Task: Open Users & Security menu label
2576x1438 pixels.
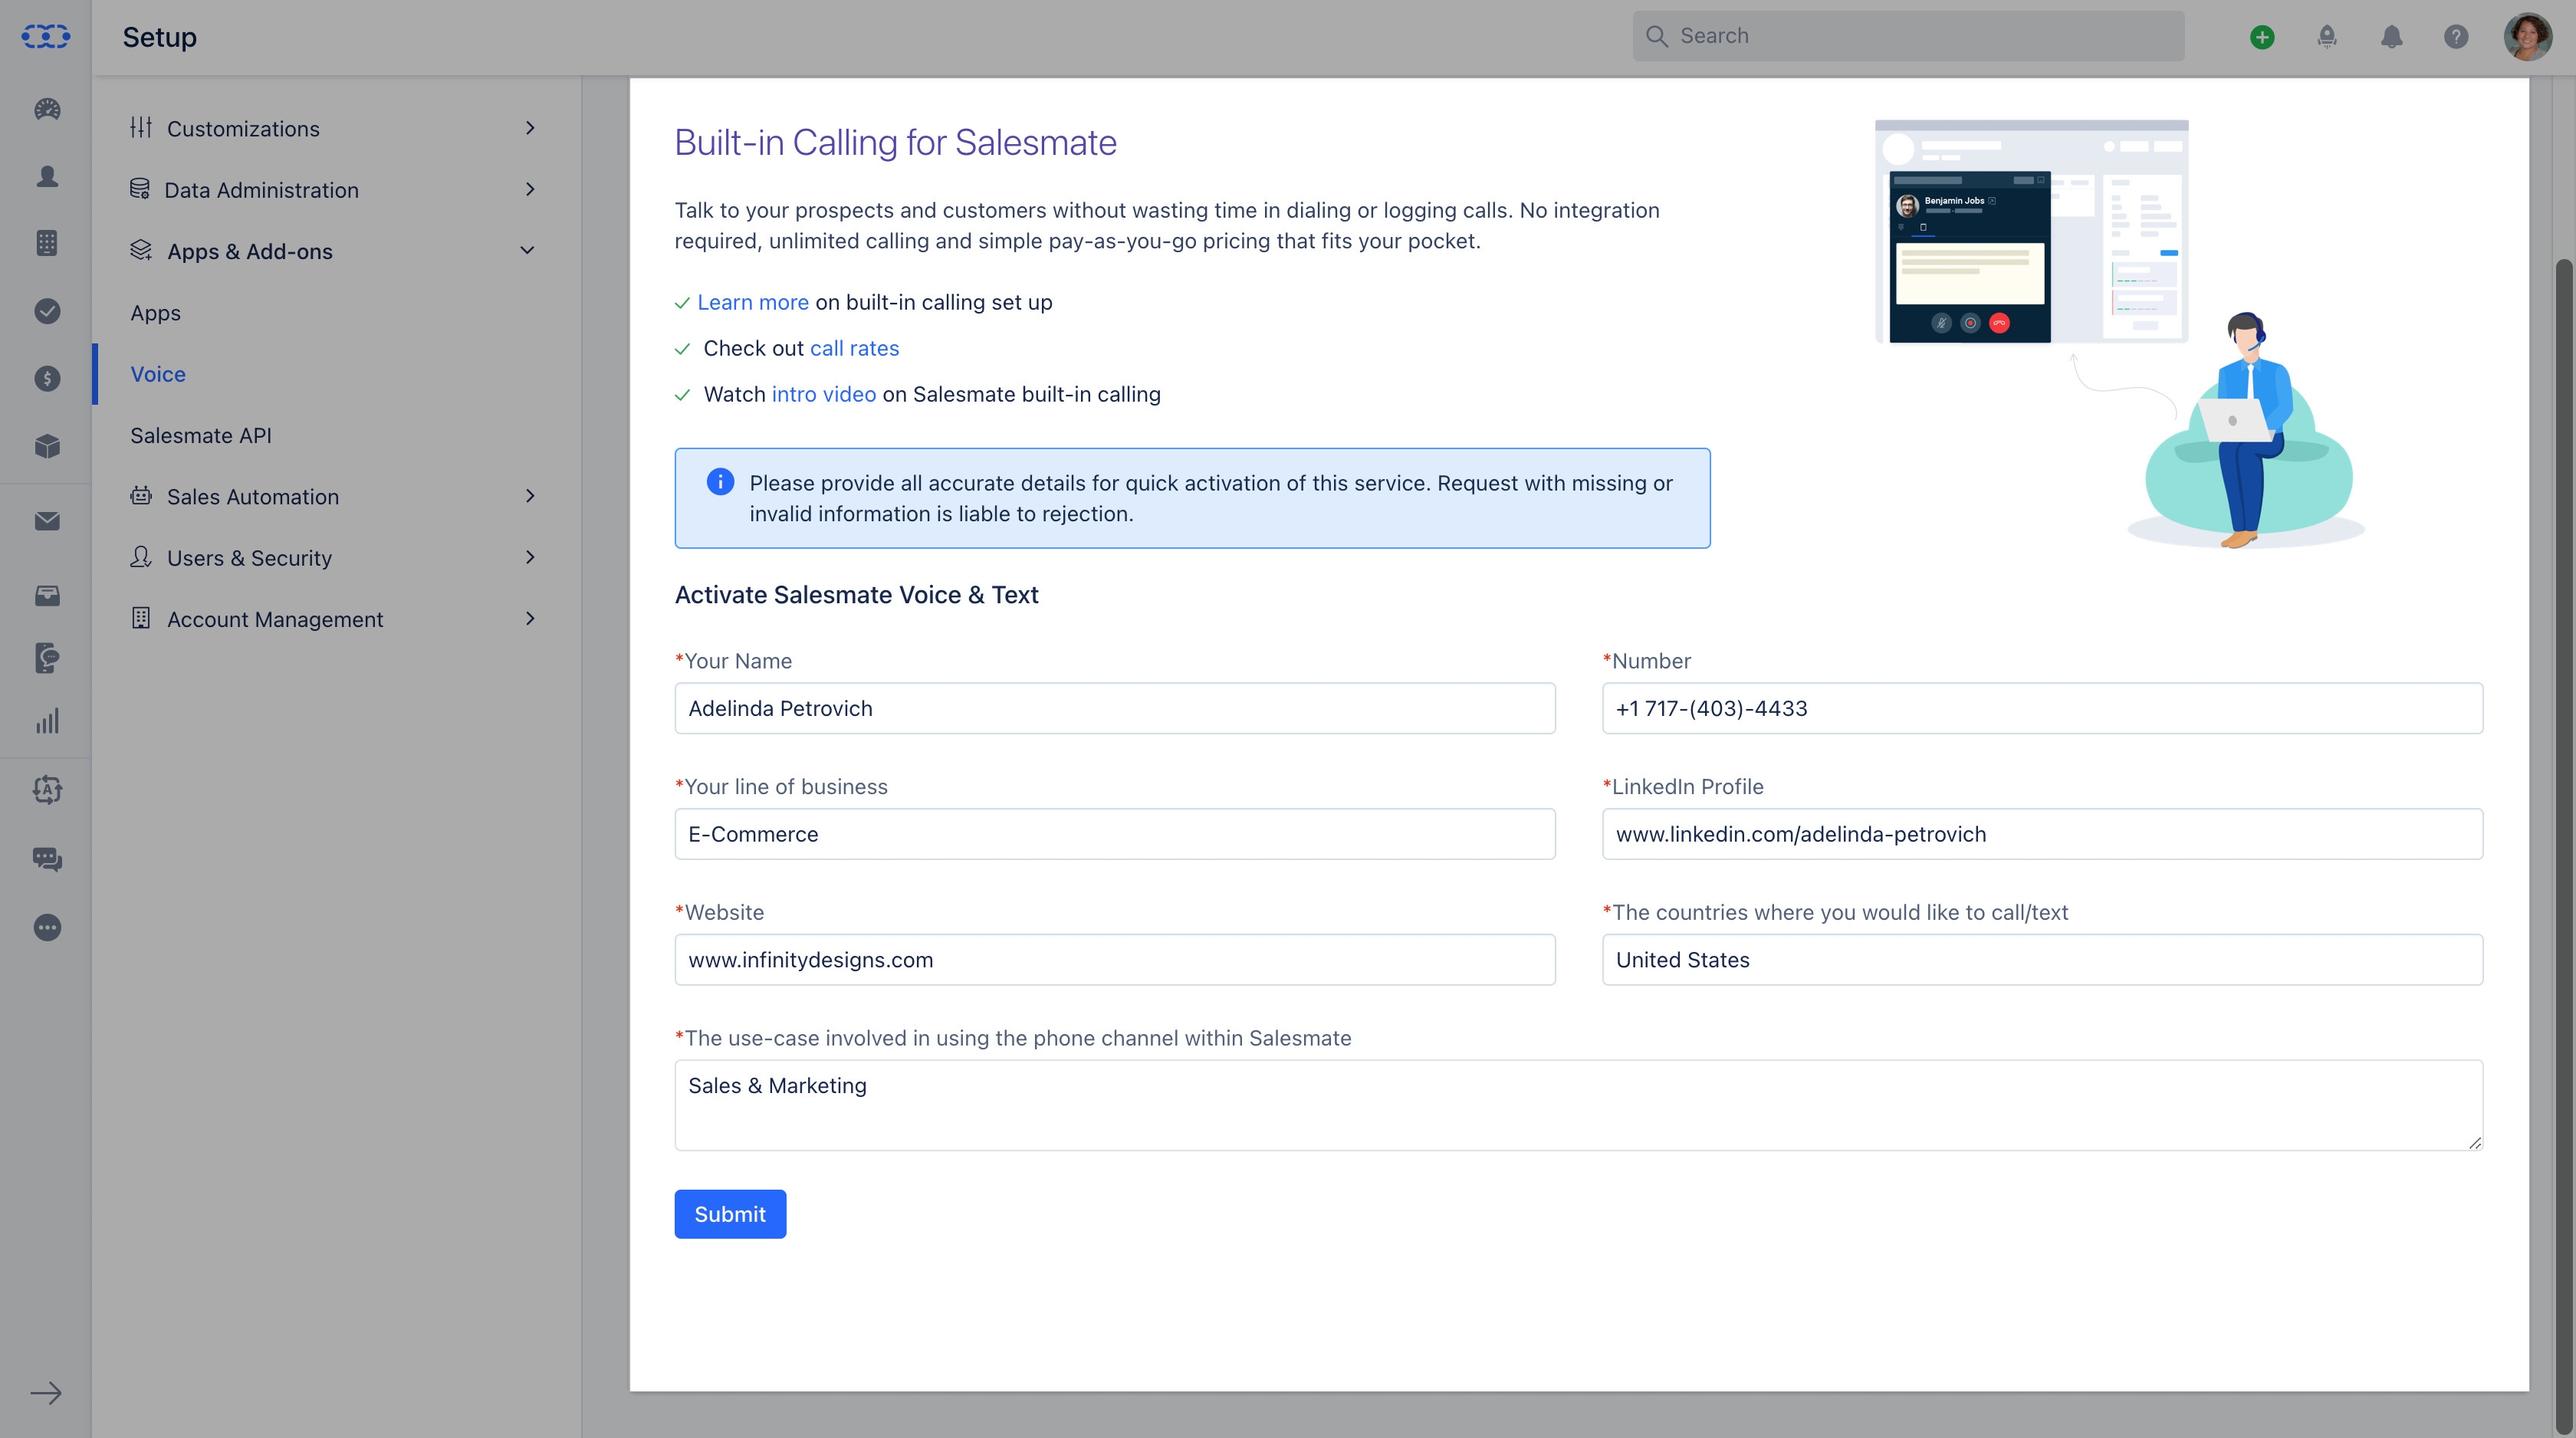Action: click(249, 558)
